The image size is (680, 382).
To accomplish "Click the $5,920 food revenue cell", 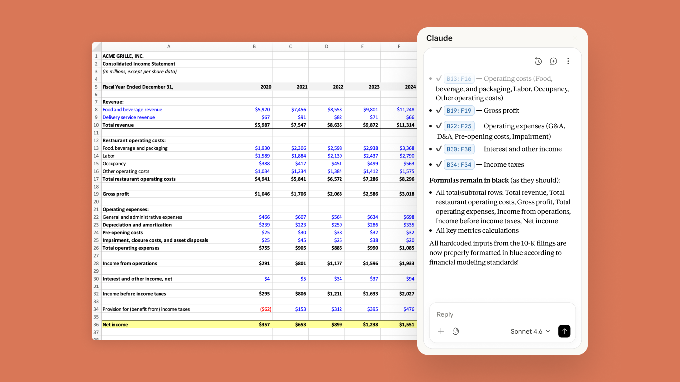I will tap(254, 109).
